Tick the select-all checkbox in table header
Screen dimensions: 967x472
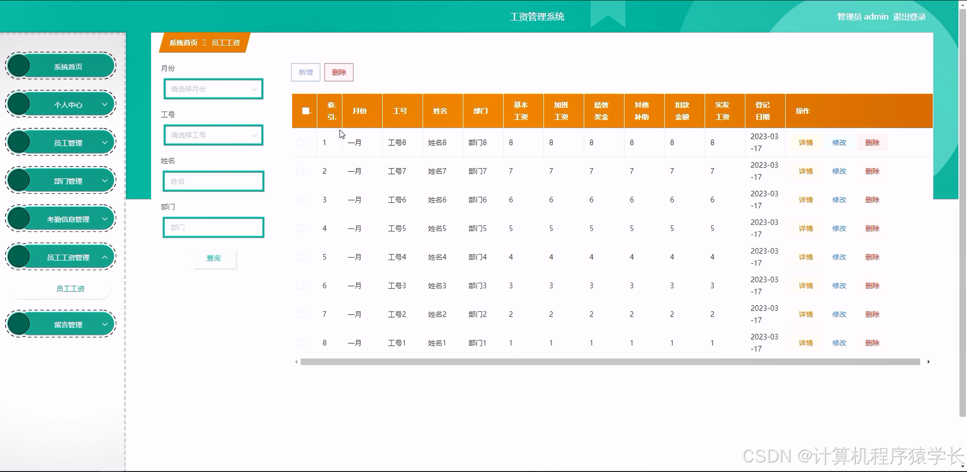306,111
